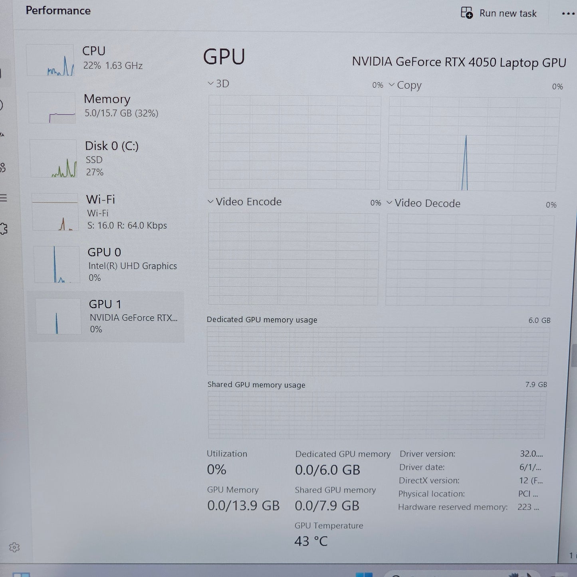The image size is (577, 577).
Task: Select the GPU 0 graph thumbnail
Action: coord(56,264)
